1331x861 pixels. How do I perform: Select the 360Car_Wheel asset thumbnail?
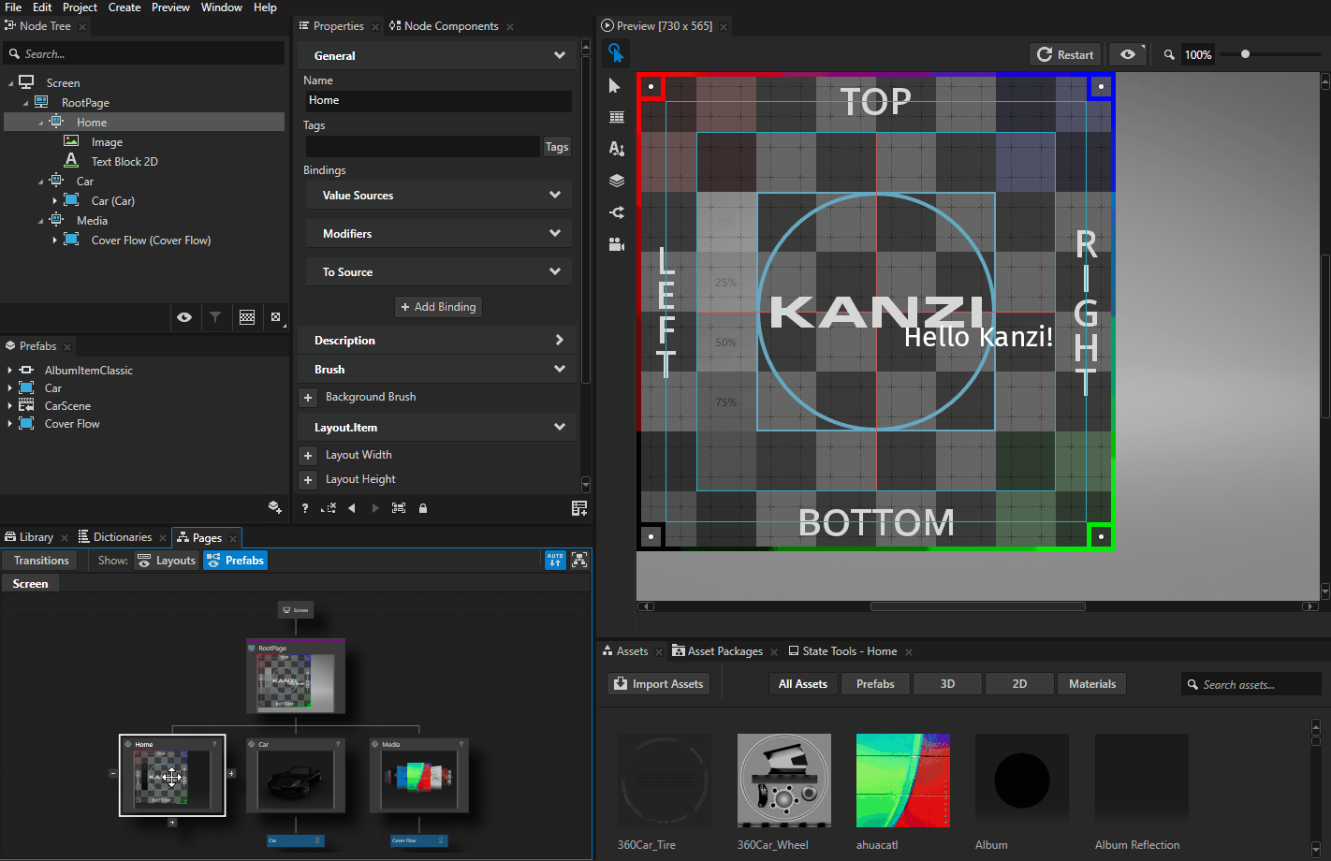tap(783, 781)
